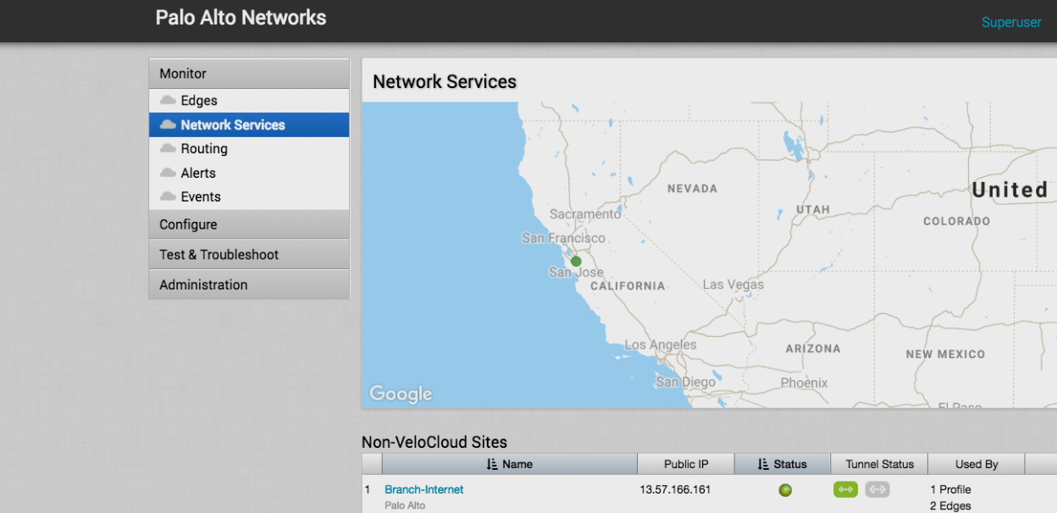Click the Las Vegas label on map

pos(733,284)
